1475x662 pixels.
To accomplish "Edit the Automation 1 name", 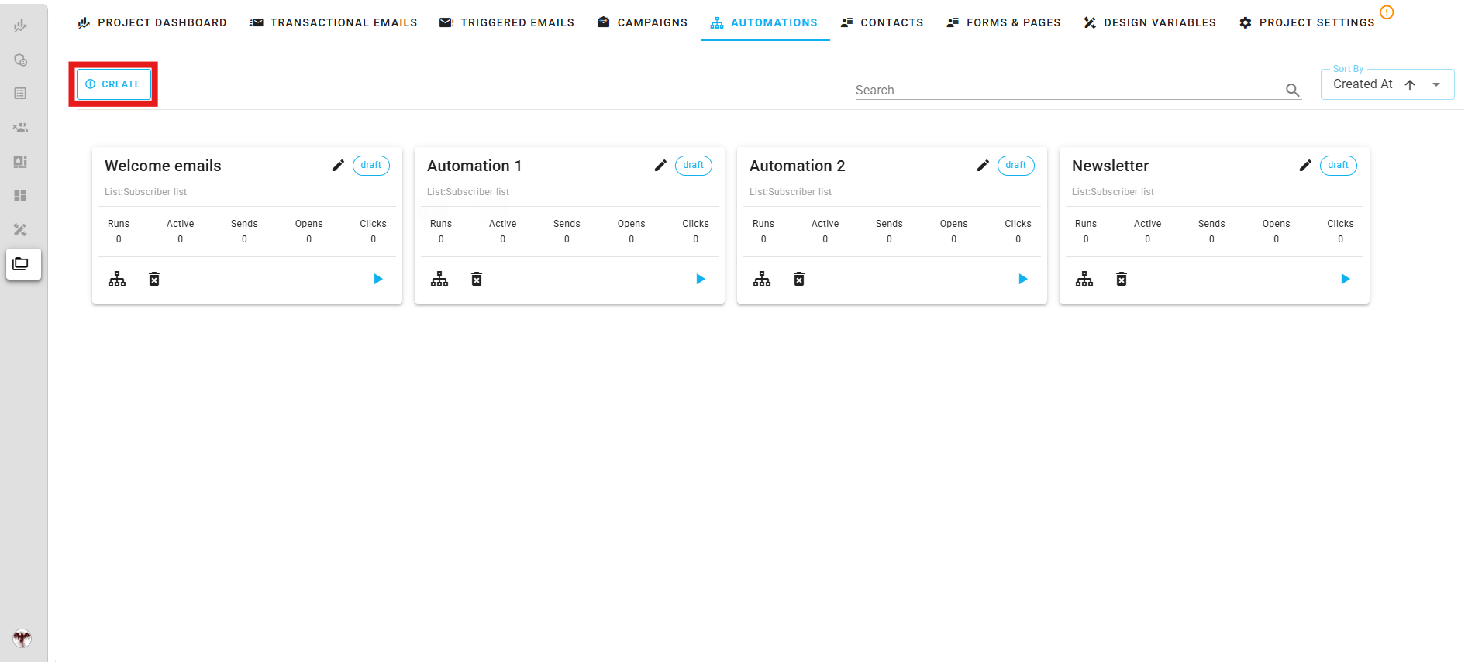I will pos(660,166).
